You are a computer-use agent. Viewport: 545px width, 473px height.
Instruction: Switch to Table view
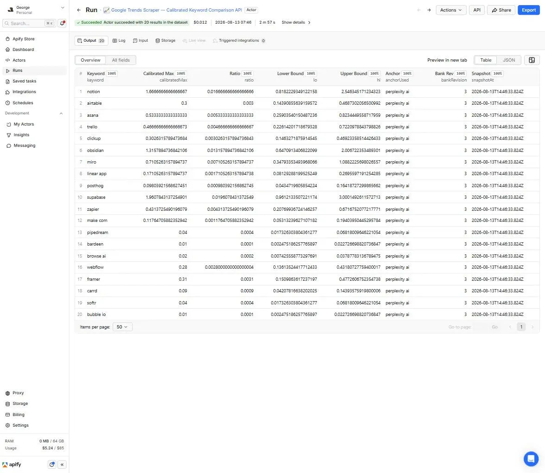pyautogui.click(x=486, y=60)
